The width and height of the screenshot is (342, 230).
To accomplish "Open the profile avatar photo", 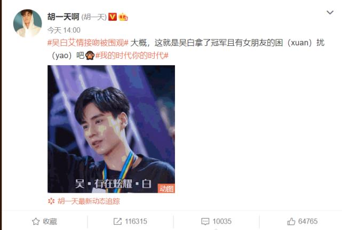I will (x=28, y=23).
